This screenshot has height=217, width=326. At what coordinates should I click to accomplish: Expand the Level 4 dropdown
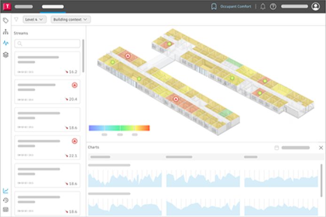[x=35, y=20]
